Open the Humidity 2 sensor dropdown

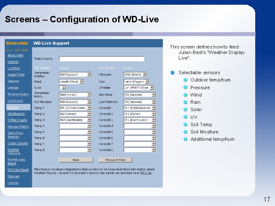point(140,114)
